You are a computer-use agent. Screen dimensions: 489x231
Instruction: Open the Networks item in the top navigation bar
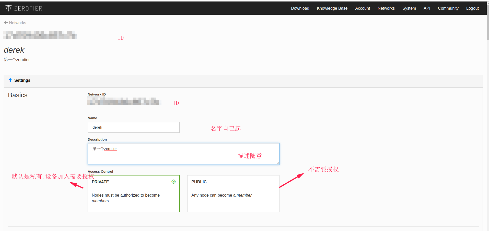[386, 8]
